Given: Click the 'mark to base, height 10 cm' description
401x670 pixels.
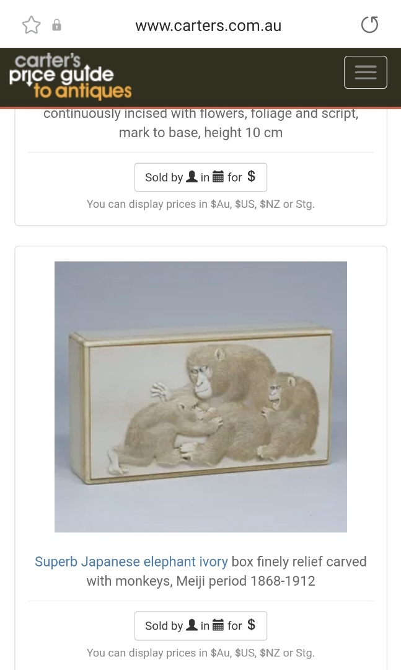Looking at the screenshot, I should pyautogui.click(x=201, y=133).
